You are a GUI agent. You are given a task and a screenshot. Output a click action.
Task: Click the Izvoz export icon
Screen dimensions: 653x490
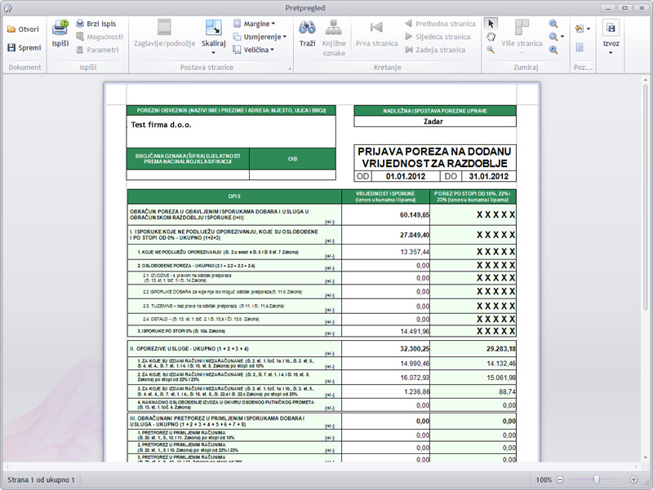pyautogui.click(x=611, y=29)
